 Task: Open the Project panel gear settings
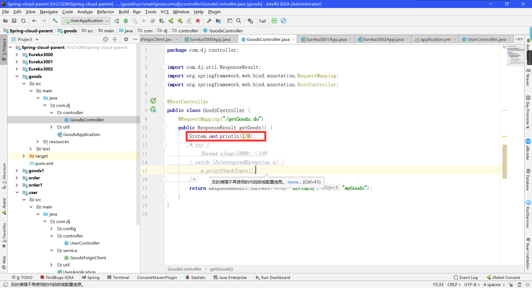coord(126,40)
